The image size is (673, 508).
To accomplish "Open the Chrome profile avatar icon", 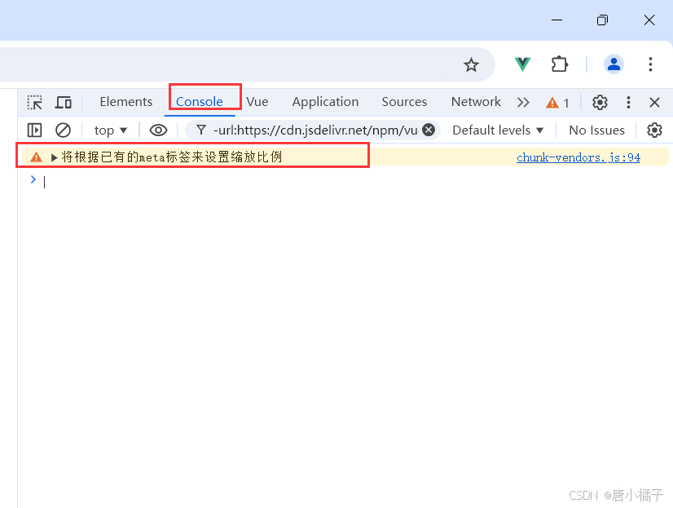I will point(614,64).
